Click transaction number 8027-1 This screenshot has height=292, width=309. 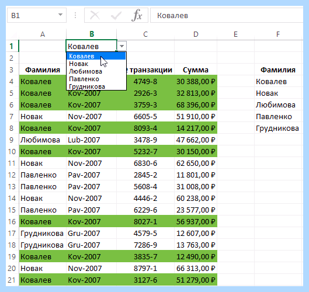pos(145,222)
